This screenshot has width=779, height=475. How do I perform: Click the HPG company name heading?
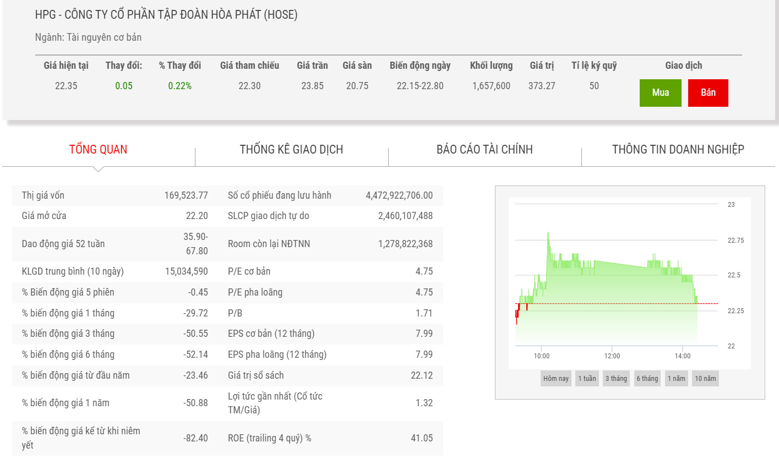[x=166, y=15]
